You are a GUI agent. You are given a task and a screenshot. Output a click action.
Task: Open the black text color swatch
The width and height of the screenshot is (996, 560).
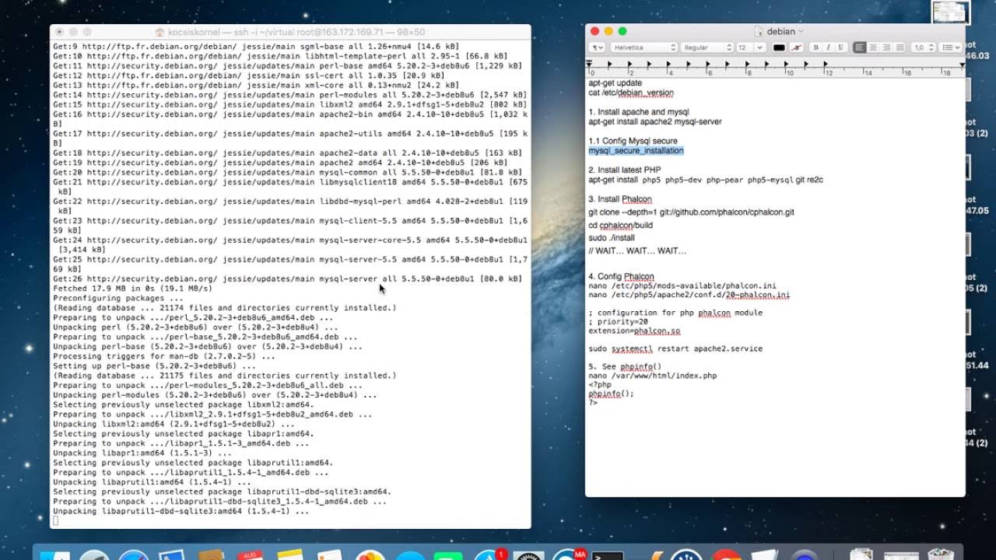click(779, 47)
